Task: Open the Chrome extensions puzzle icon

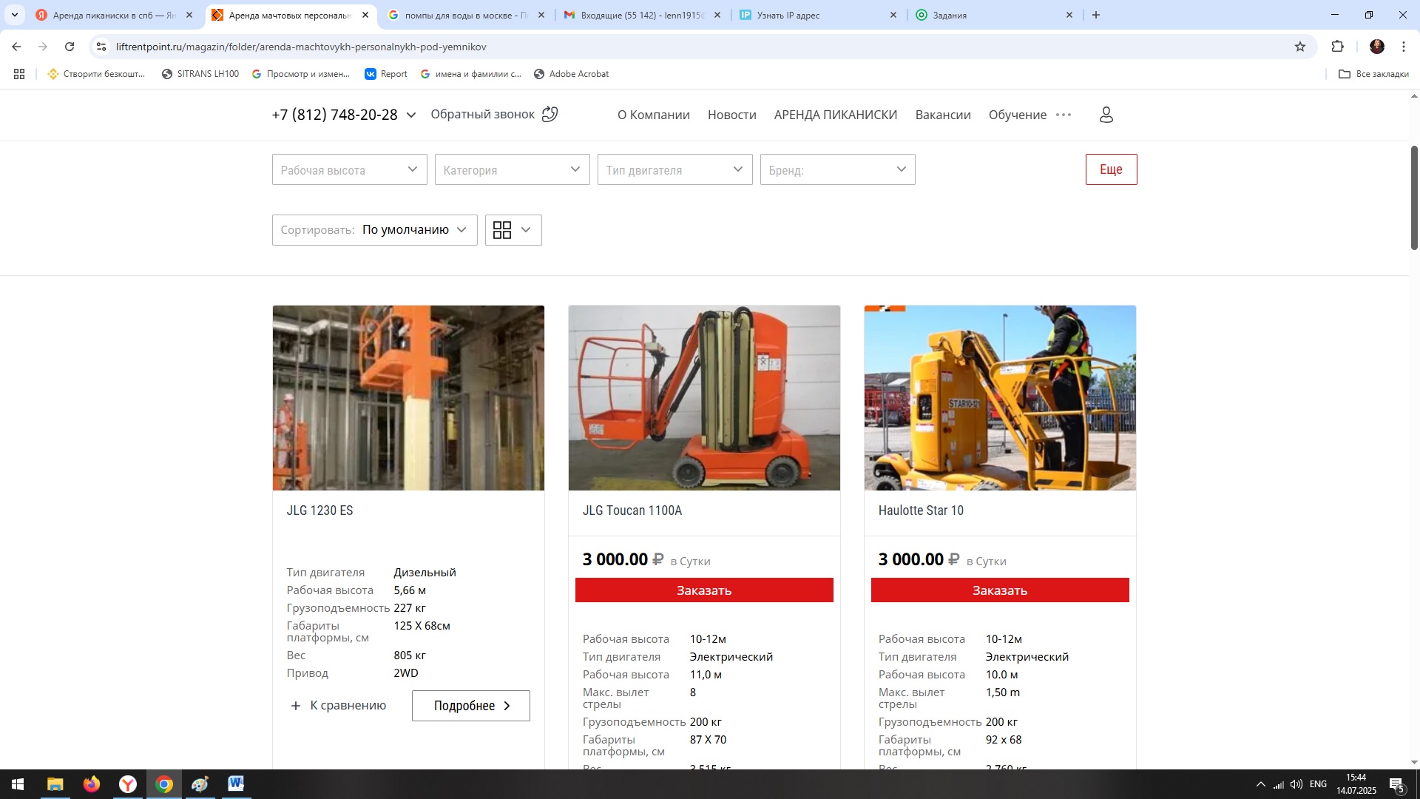Action: (x=1337, y=47)
